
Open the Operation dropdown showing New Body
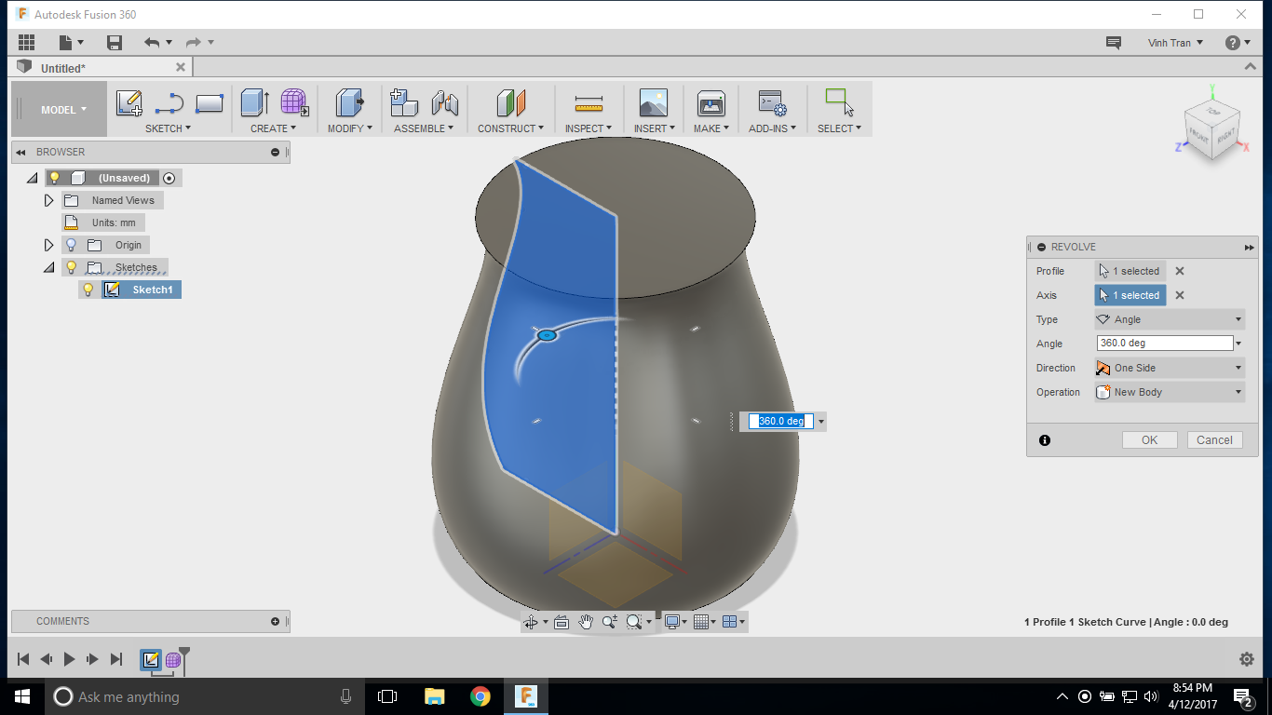point(1170,392)
